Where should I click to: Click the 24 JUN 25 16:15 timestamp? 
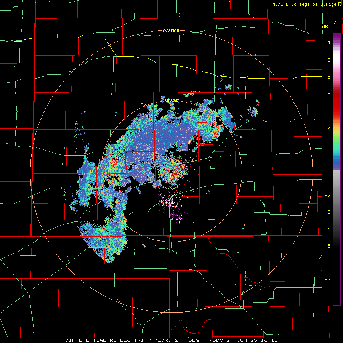[x=252, y=340]
